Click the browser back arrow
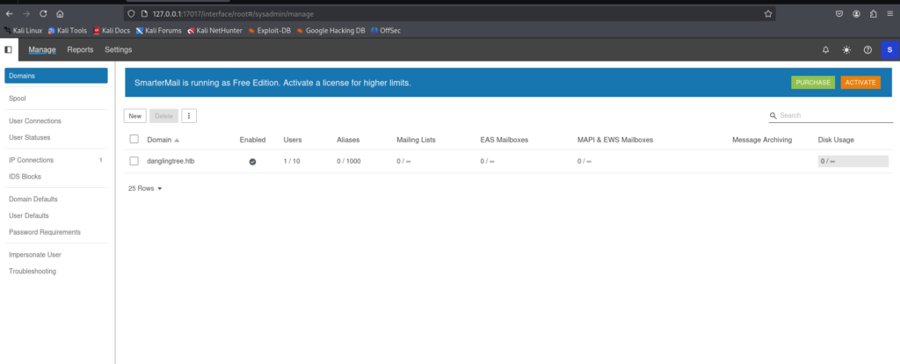 pyautogui.click(x=9, y=14)
